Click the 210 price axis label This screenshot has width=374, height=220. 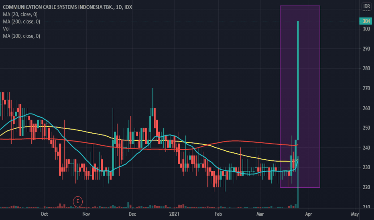pyautogui.click(x=366, y=207)
